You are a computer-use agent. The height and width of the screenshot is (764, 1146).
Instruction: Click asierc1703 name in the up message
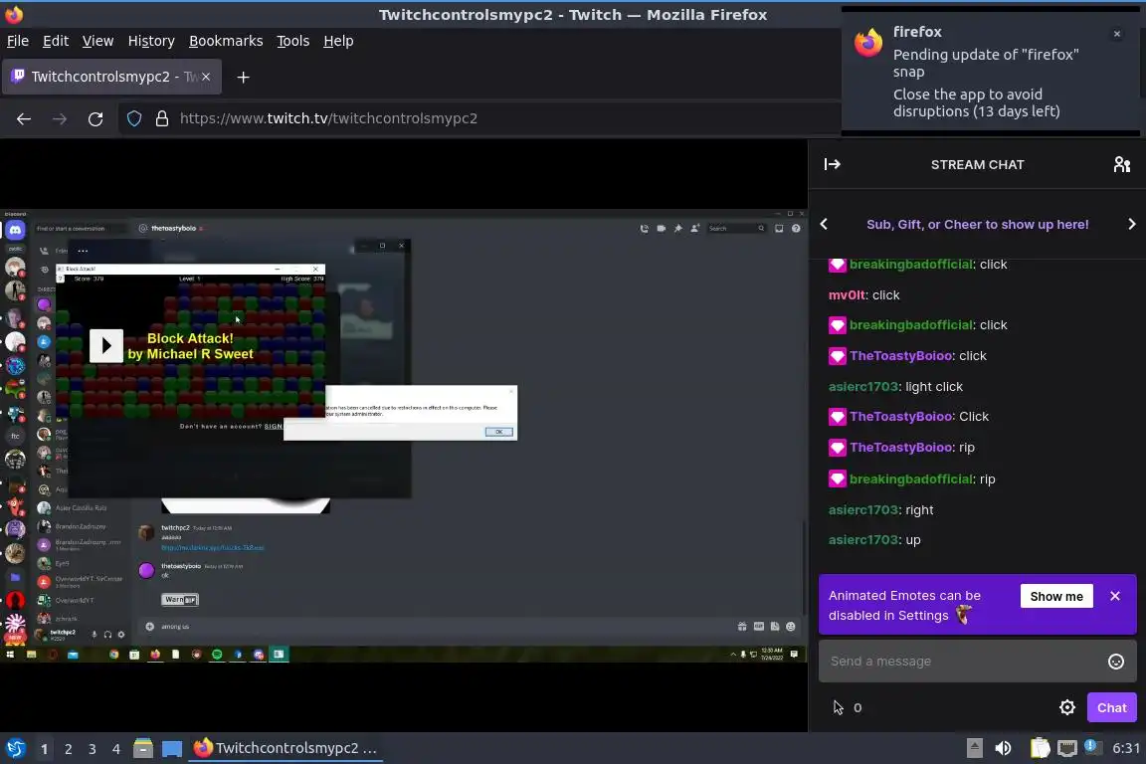[x=863, y=540]
